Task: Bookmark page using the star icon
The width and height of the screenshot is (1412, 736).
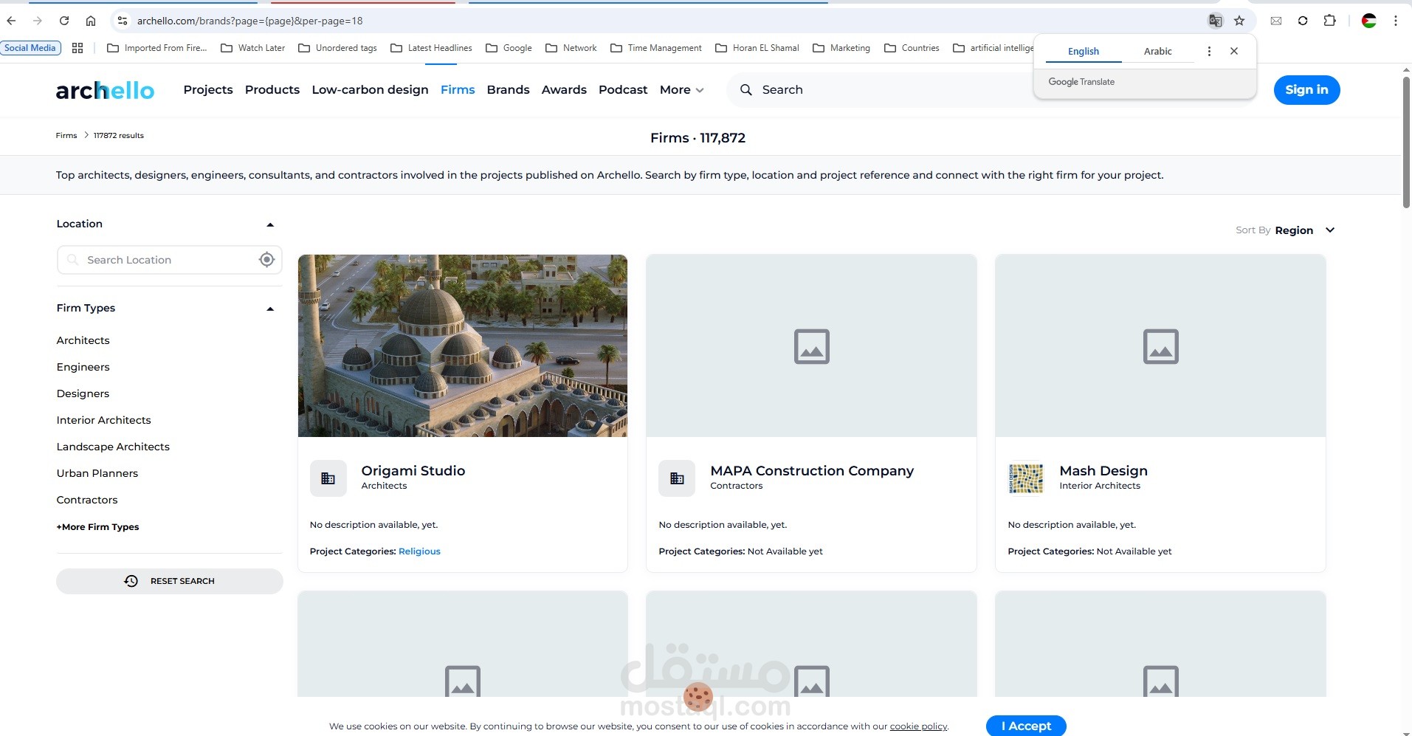Action: [1239, 21]
